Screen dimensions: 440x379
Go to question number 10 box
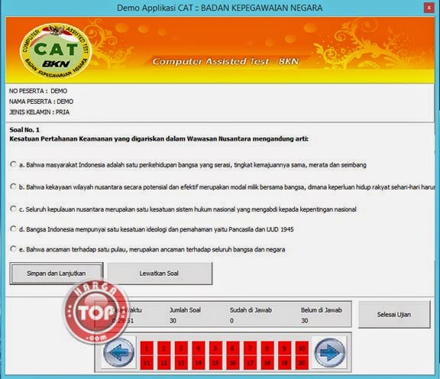302,348
